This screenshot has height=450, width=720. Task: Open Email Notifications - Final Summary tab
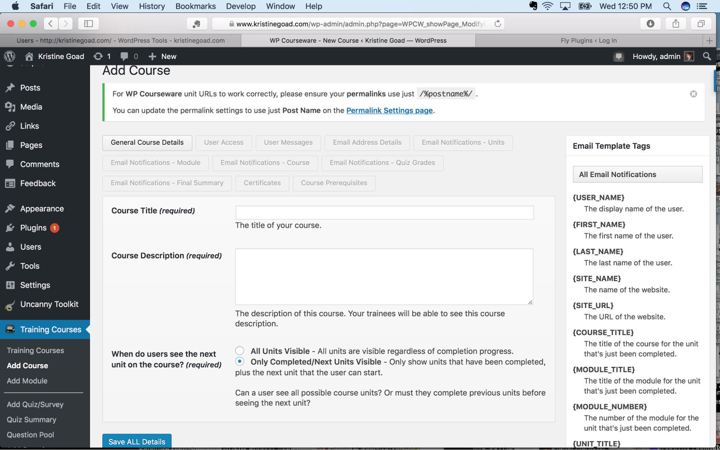coord(167,182)
